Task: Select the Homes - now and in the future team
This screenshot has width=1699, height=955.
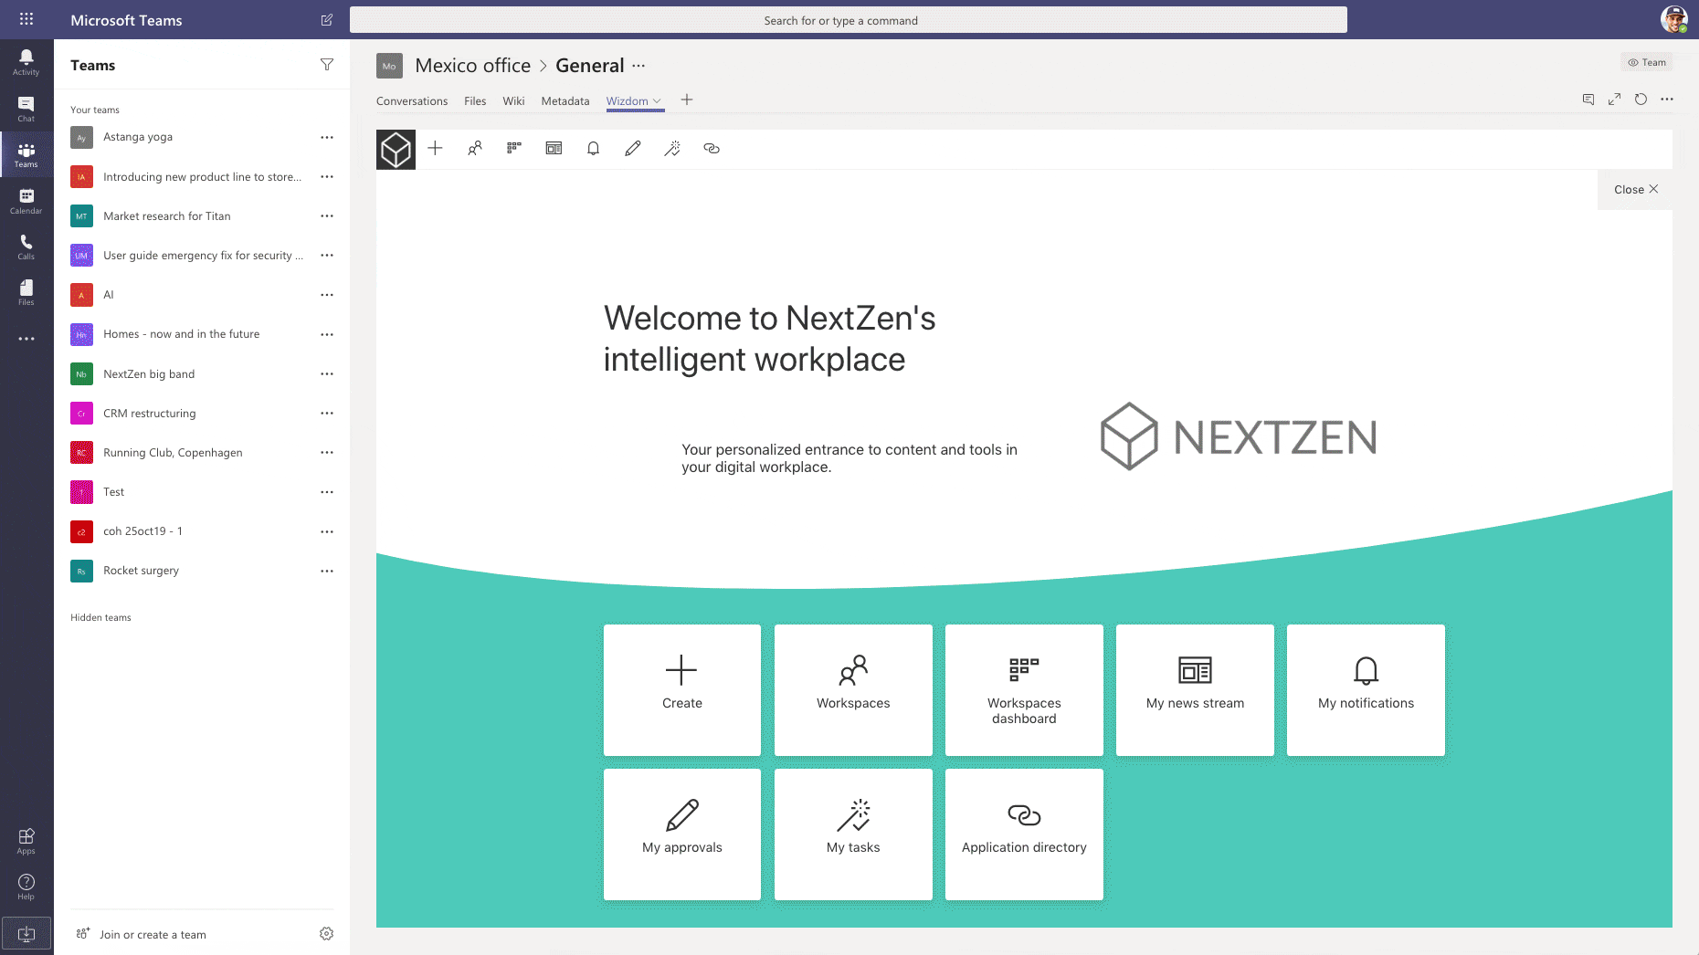Action: point(202,334)
